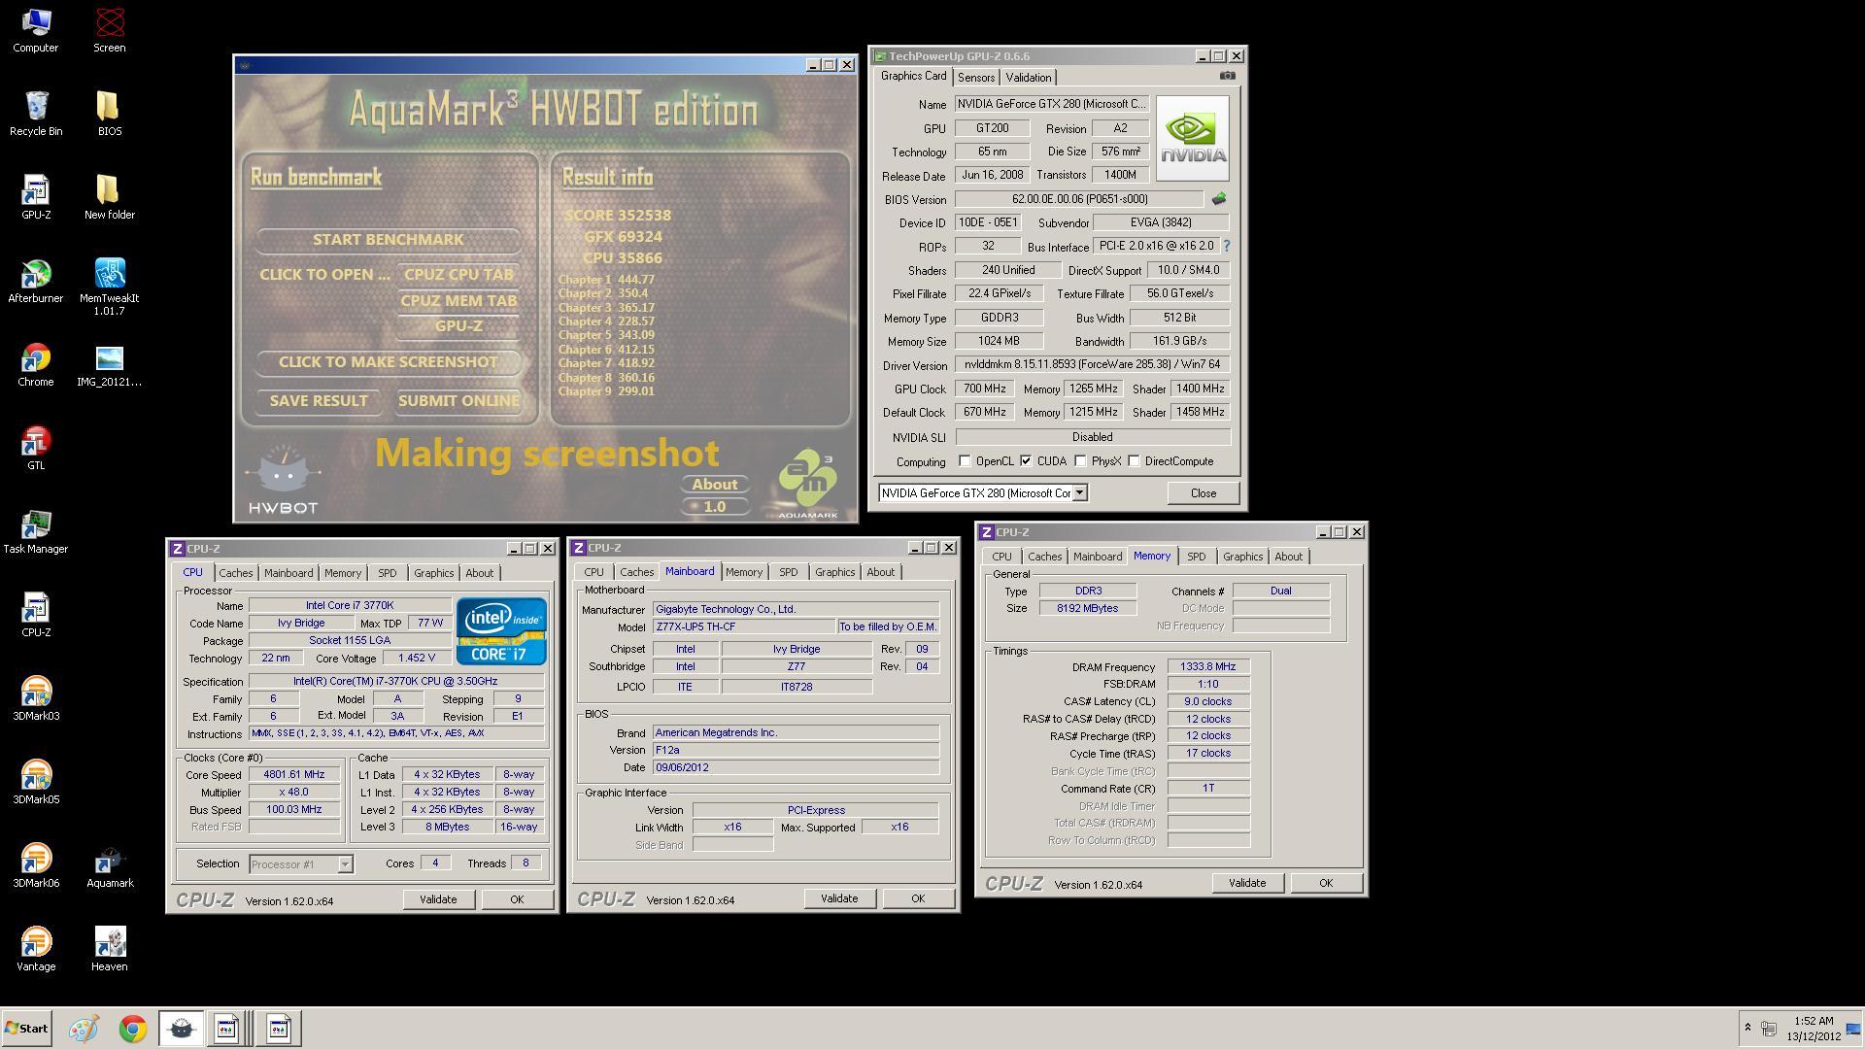Launch Heaven benchmark desktop shortcut

(x=110, y=949)
